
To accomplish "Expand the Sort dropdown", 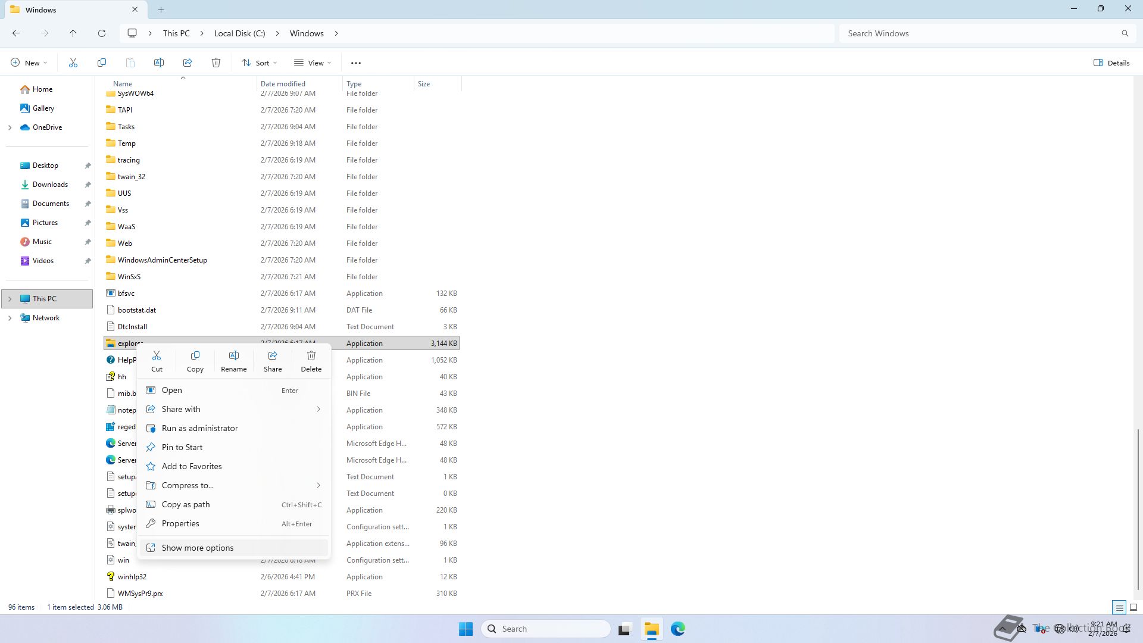I will pos(260,63).
